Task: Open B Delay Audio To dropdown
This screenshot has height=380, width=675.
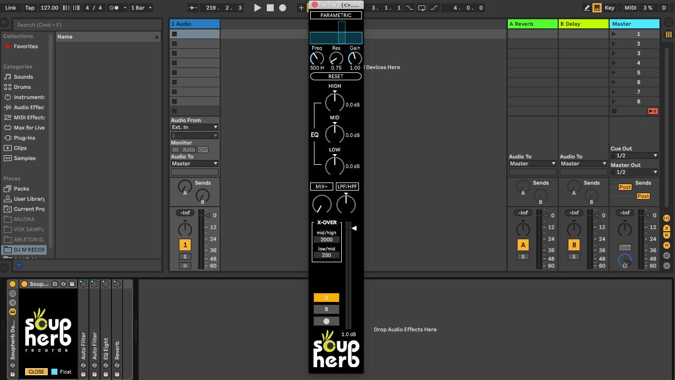Action: (583, 164)
